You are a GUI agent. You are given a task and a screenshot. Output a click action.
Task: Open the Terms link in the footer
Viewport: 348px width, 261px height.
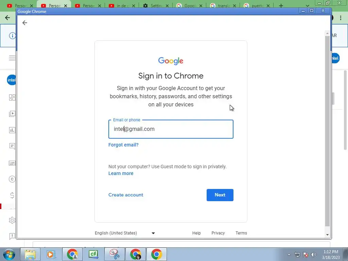[x=241, y=233]
